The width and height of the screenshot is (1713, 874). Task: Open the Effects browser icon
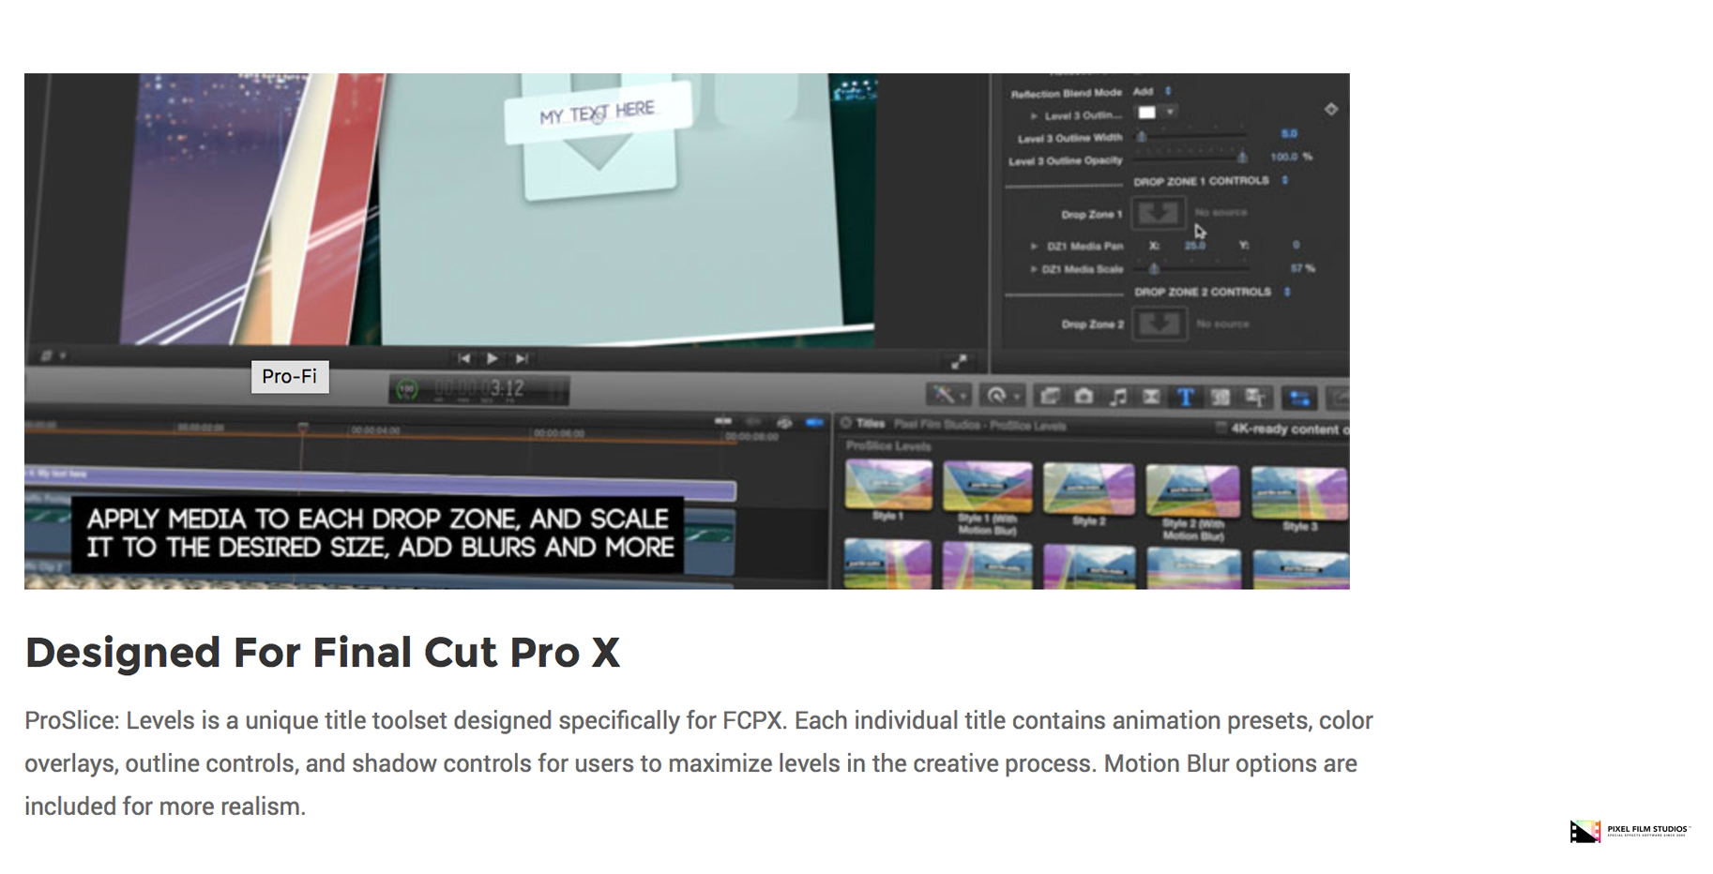(x=1050, y=397)
